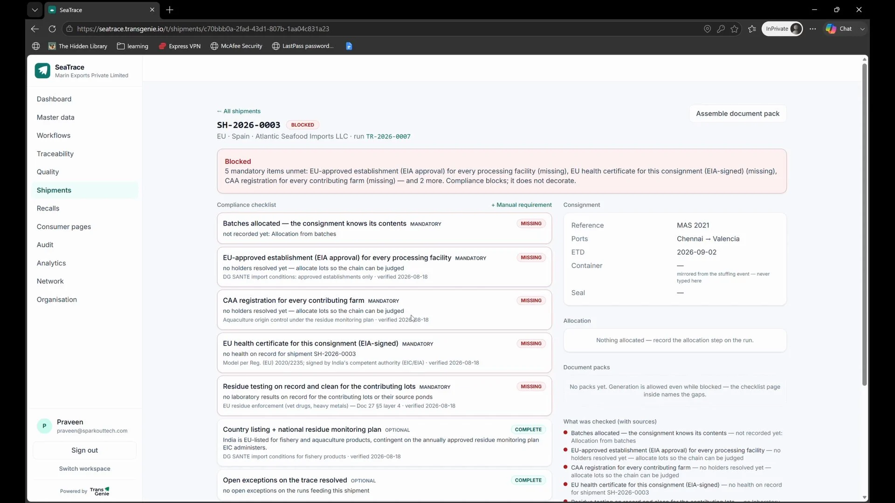Screen dimensions: 895x503
Task: Expand the Chat dropdown chevron
Action: click(862, 29)
